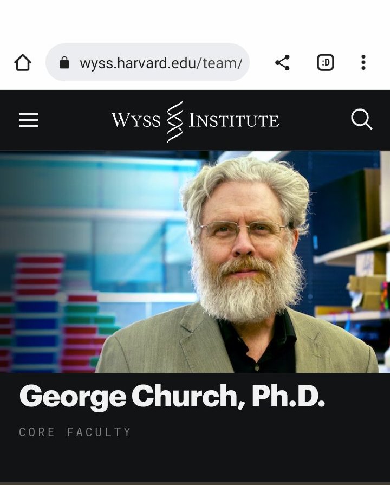This screenshot has height=485, width=390.
Task: Tap the Ph.D. suffix in the name
Action: (288, 395)
